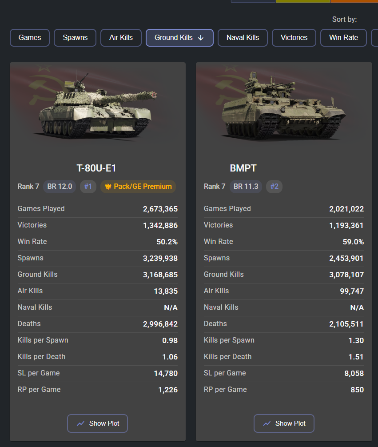Click the T-80U-E1 vehicle title

point(96,168)
